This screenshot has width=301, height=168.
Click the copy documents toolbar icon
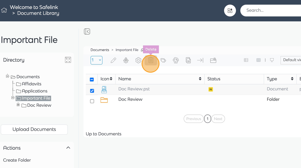(188, 60)
